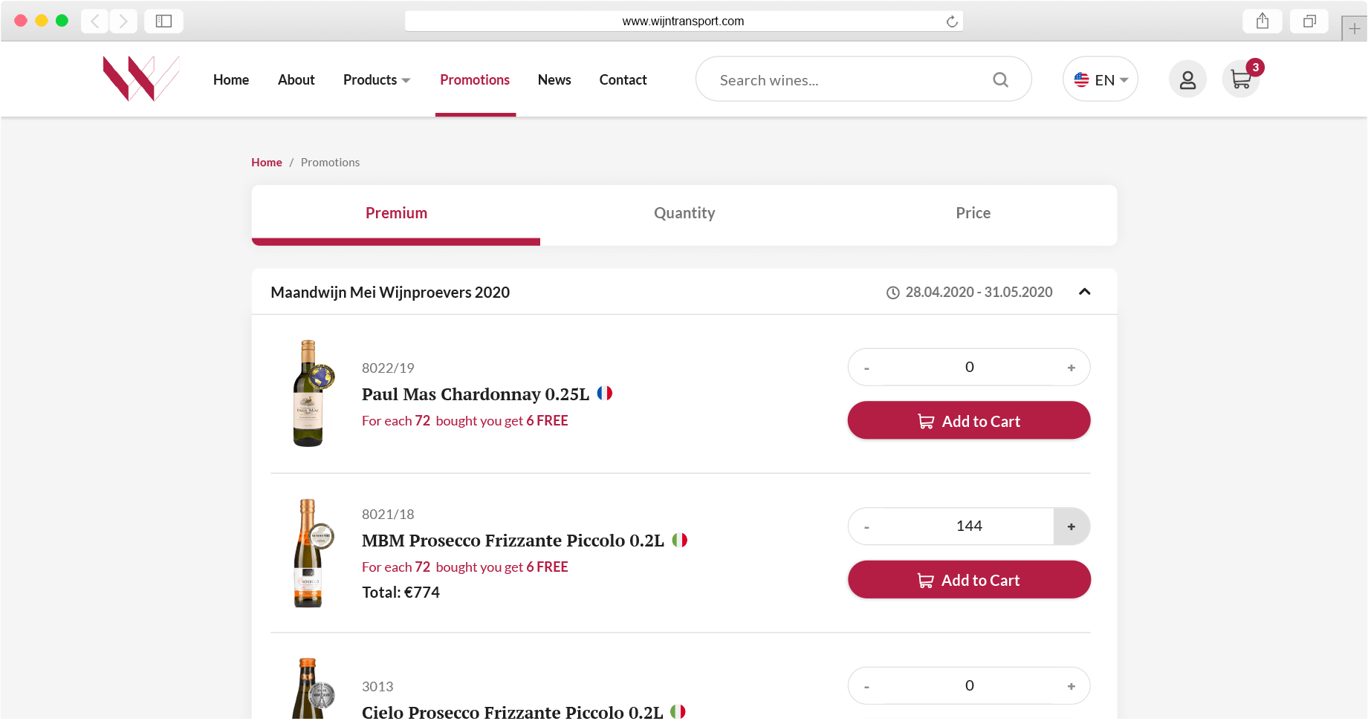
Task: Increase Paul Mas Chardonnay quantity with plus
Action: 1071,368
